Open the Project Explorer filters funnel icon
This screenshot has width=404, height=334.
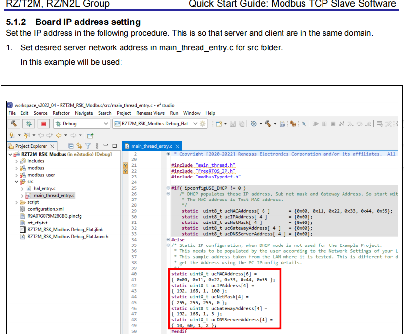tap(88, 146)
